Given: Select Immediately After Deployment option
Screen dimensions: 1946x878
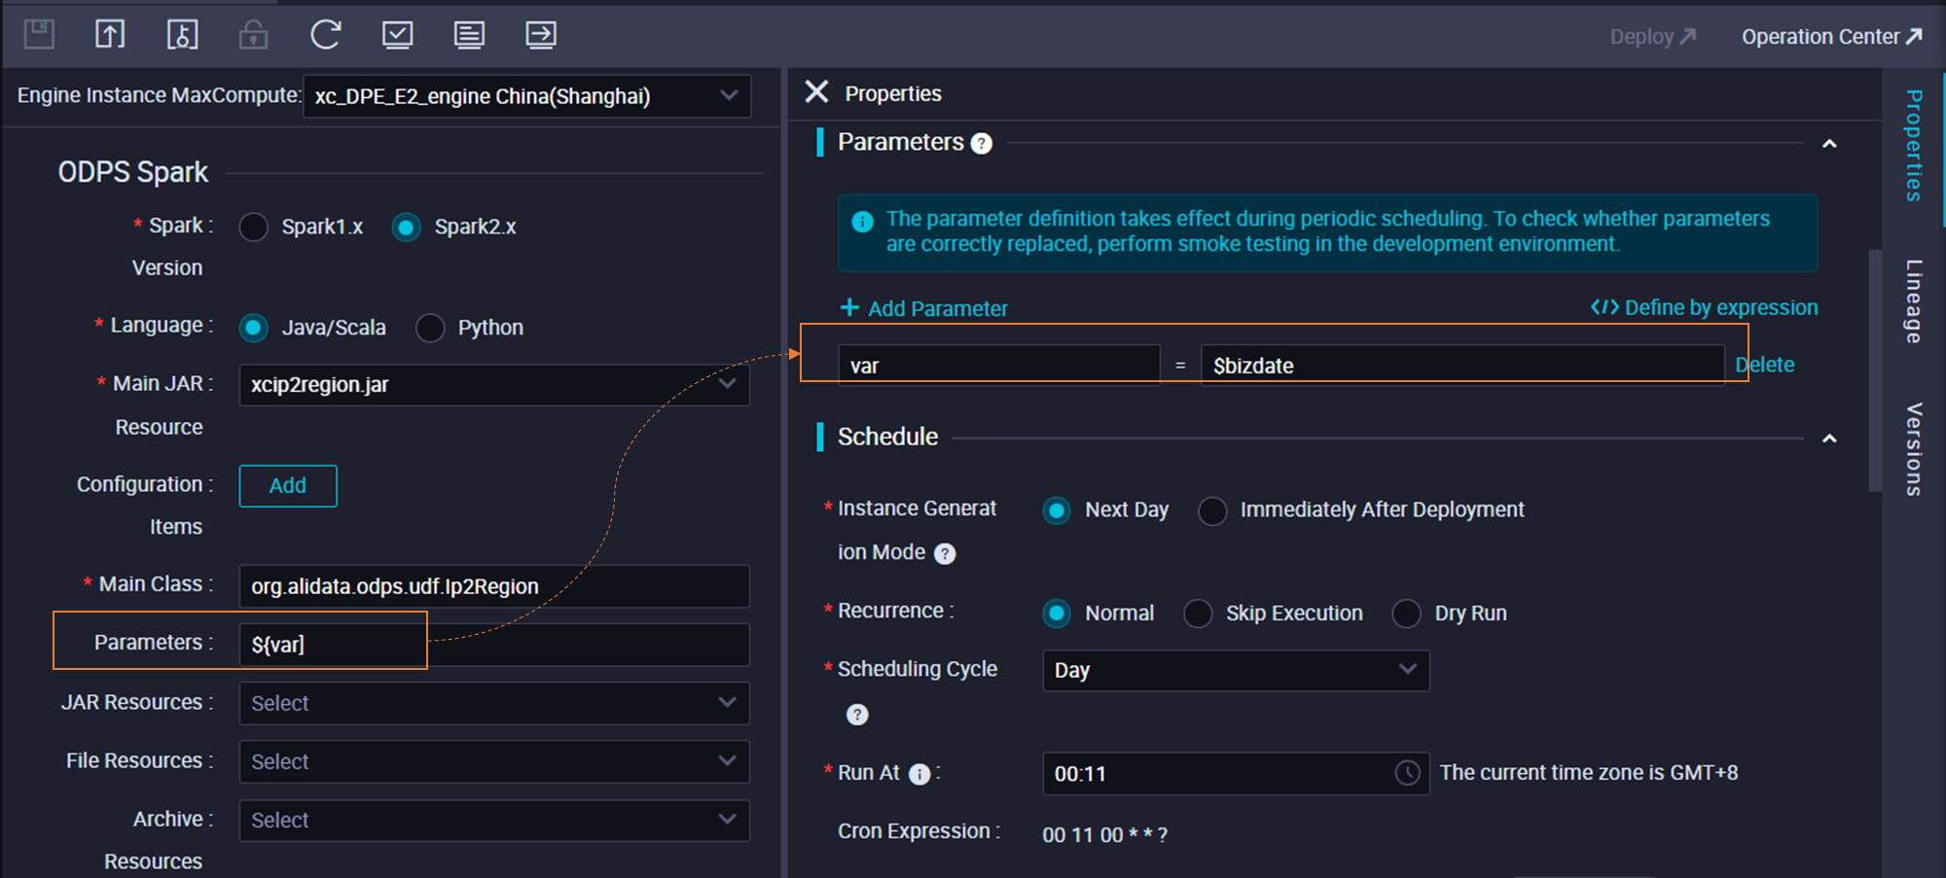Looking at the screenshot, I should point(1212,510).
